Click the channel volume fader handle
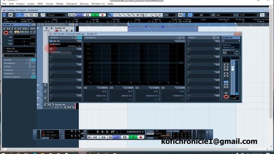 pos(232,68)
